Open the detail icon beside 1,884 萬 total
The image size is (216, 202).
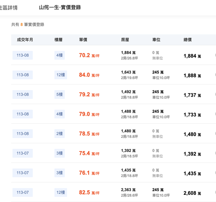coord(215,55)
